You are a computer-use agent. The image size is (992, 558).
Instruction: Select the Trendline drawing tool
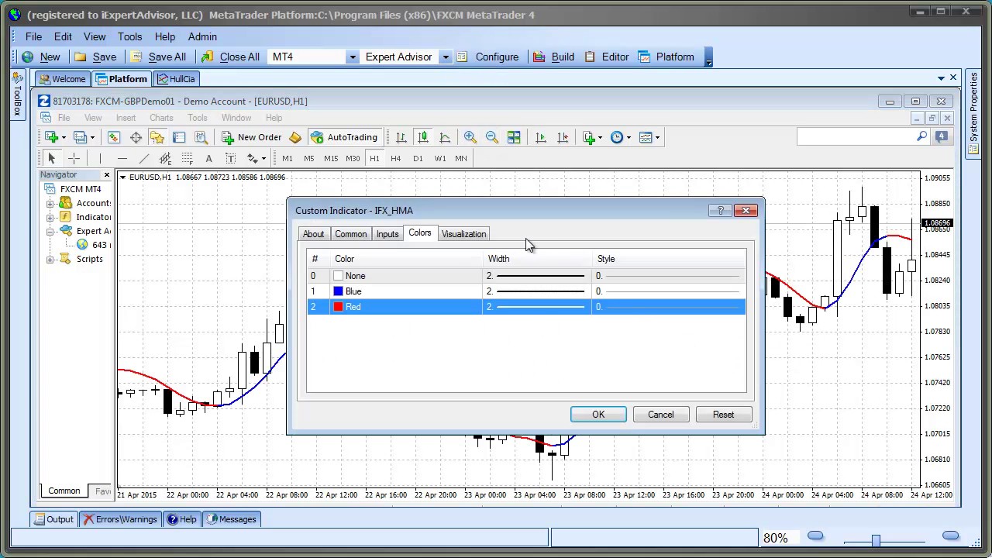[x=143, y=158]
